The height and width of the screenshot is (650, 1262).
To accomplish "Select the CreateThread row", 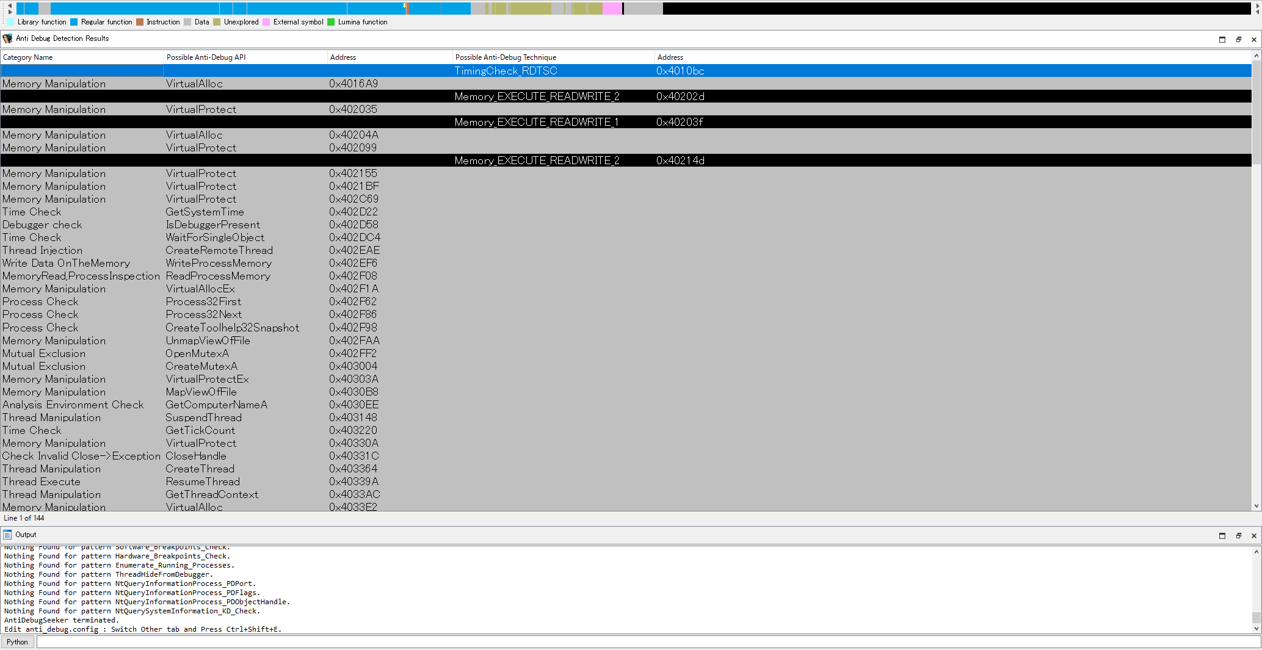I will [626, 469].
